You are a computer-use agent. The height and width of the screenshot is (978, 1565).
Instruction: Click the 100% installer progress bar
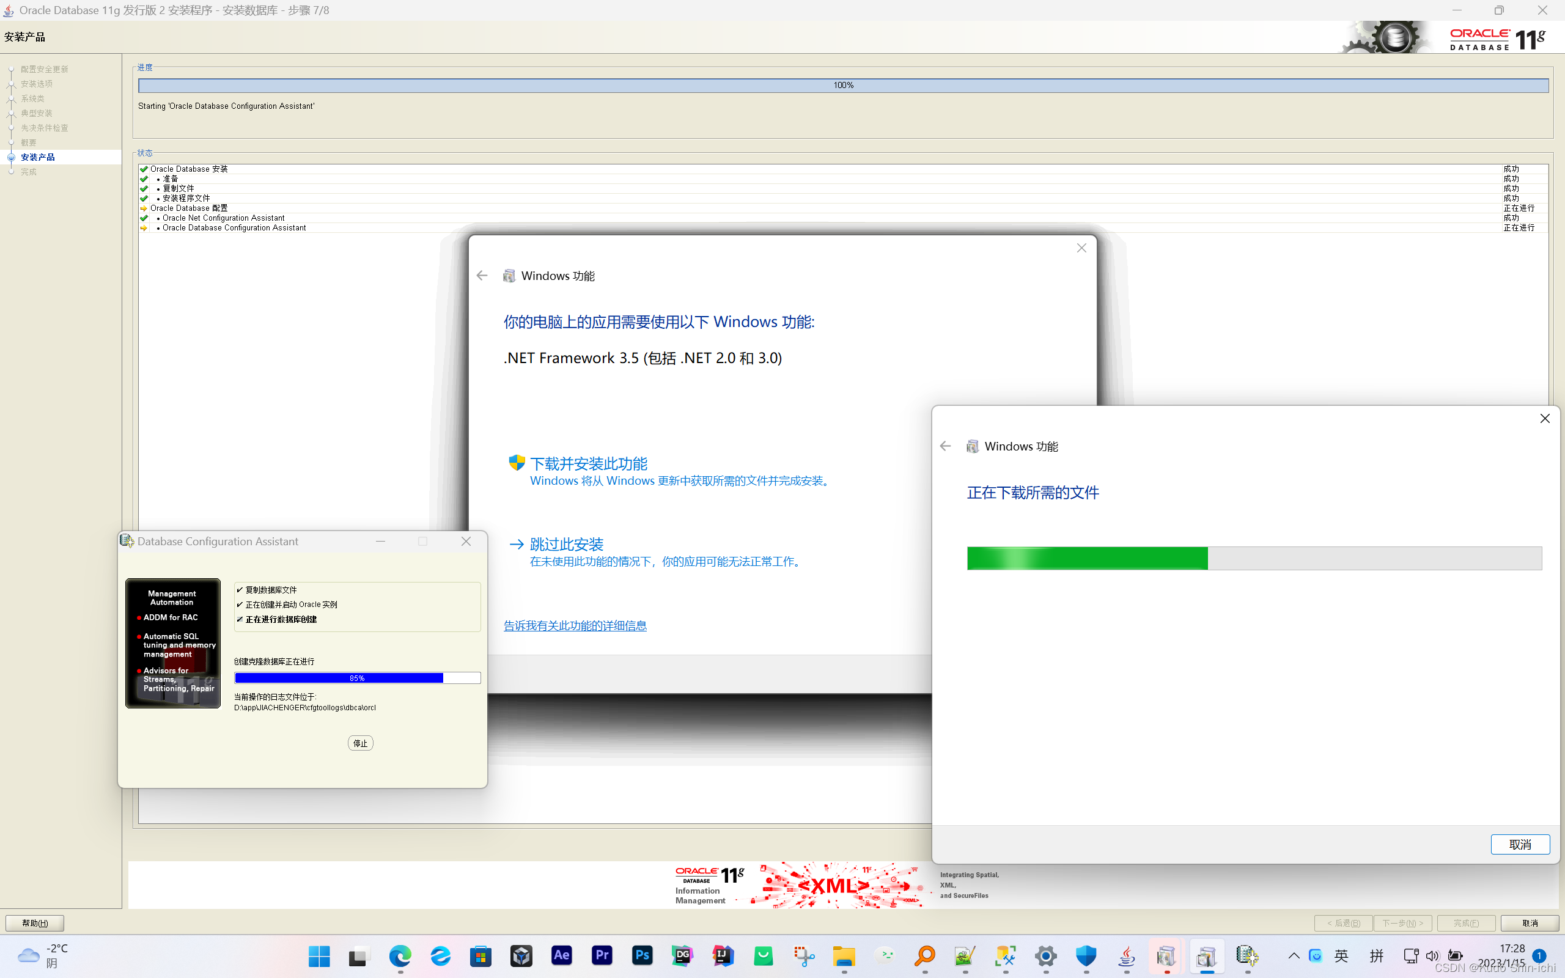pos(843,86)
